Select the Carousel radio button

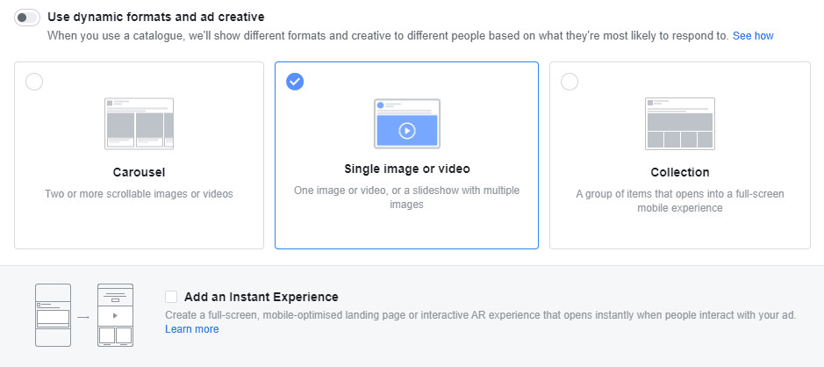point(34,82)
